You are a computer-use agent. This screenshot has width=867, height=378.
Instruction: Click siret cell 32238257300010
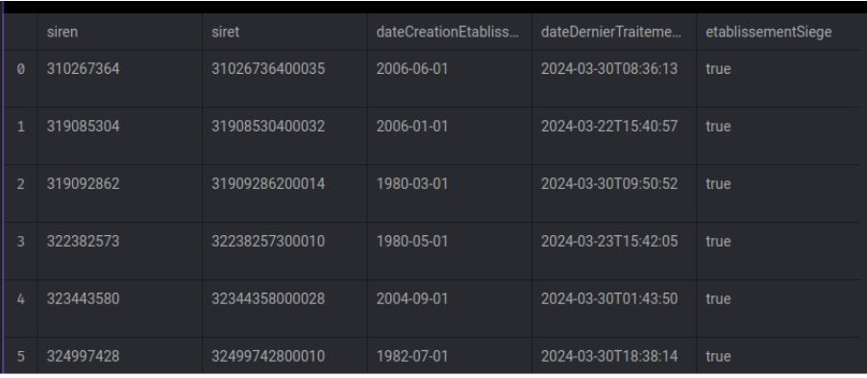click(268, 241)
